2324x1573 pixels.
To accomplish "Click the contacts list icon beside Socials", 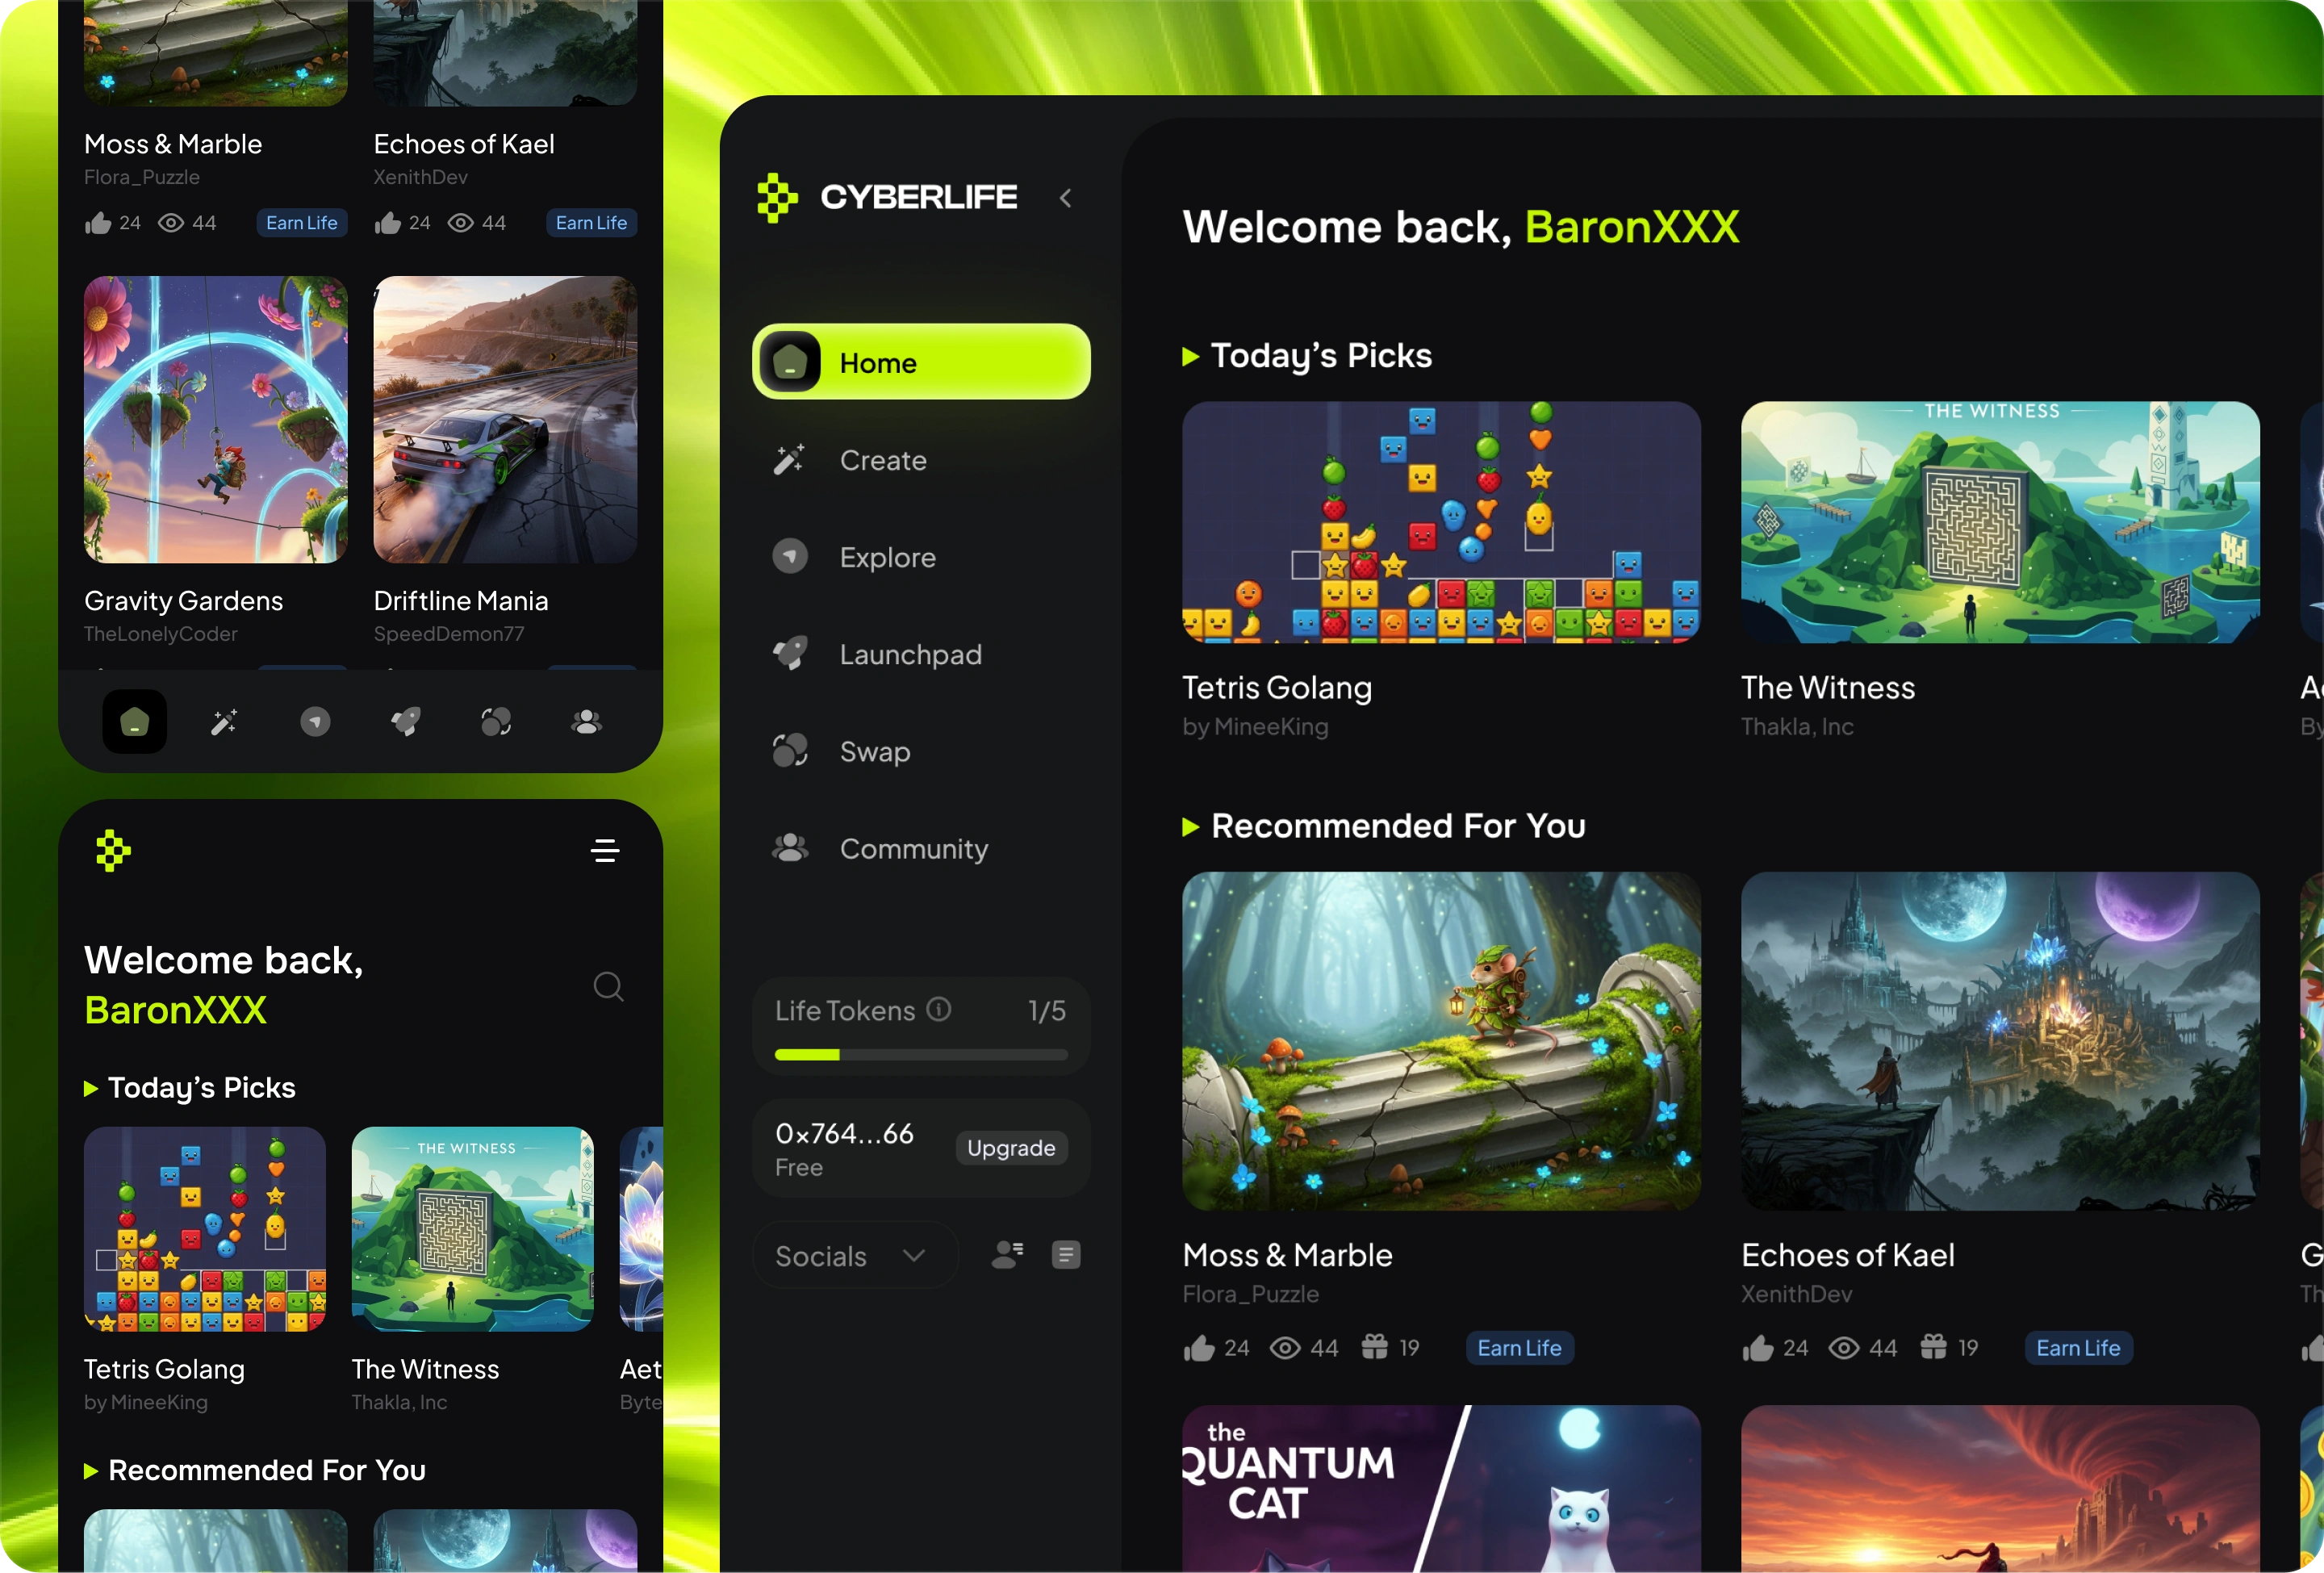I will click(x=1007, y=1255).
